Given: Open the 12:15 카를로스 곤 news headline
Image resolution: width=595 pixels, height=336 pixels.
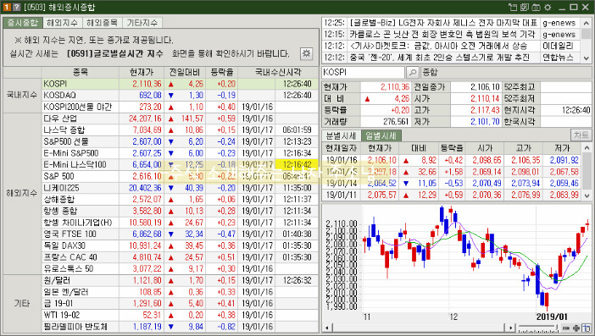Looking at the screenshot, I should pyautogui.click(x=442, y=35).
